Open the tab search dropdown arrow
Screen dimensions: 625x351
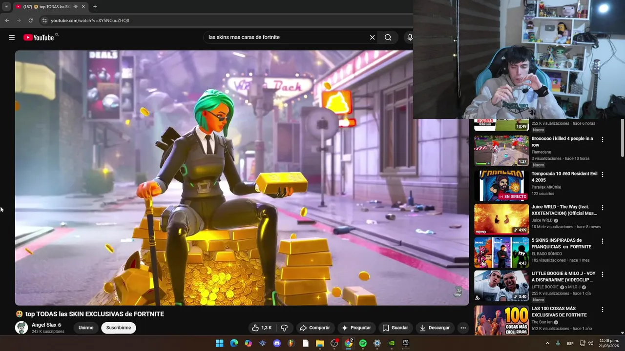click(6, 6)
